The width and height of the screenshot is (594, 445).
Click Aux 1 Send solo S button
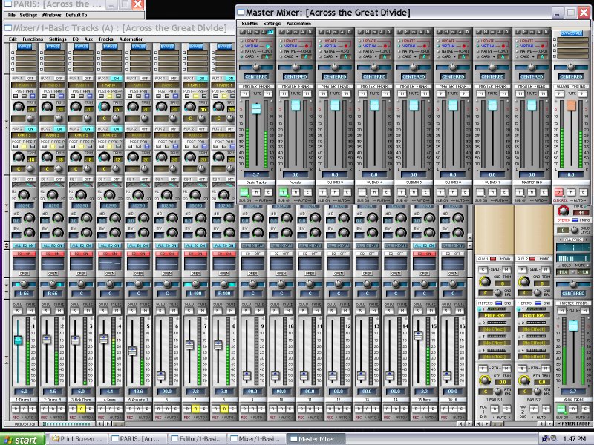coord(483,270)
